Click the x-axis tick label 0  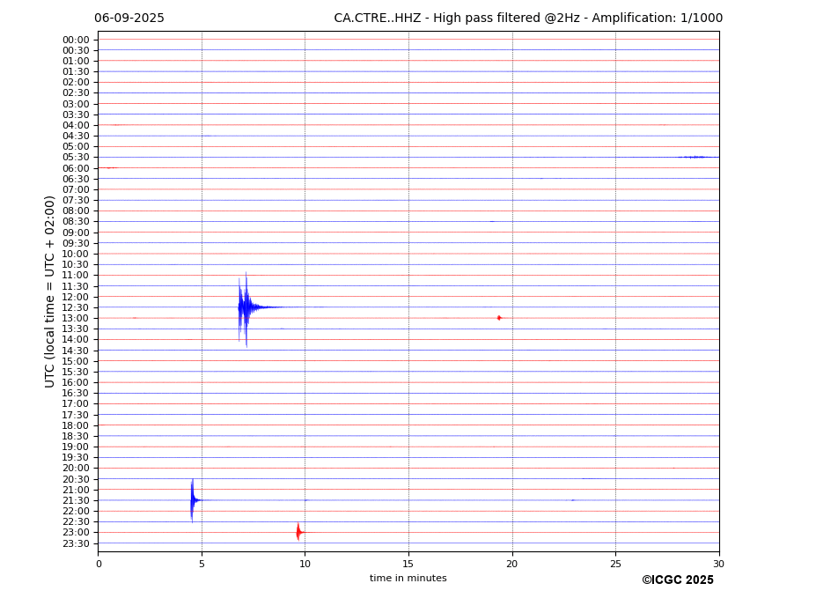(x=99, y=564)
